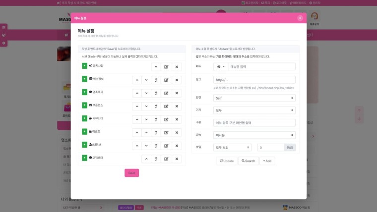Move 이벤트 menu down
Screen dimensions: 377x212
point(146,133)
